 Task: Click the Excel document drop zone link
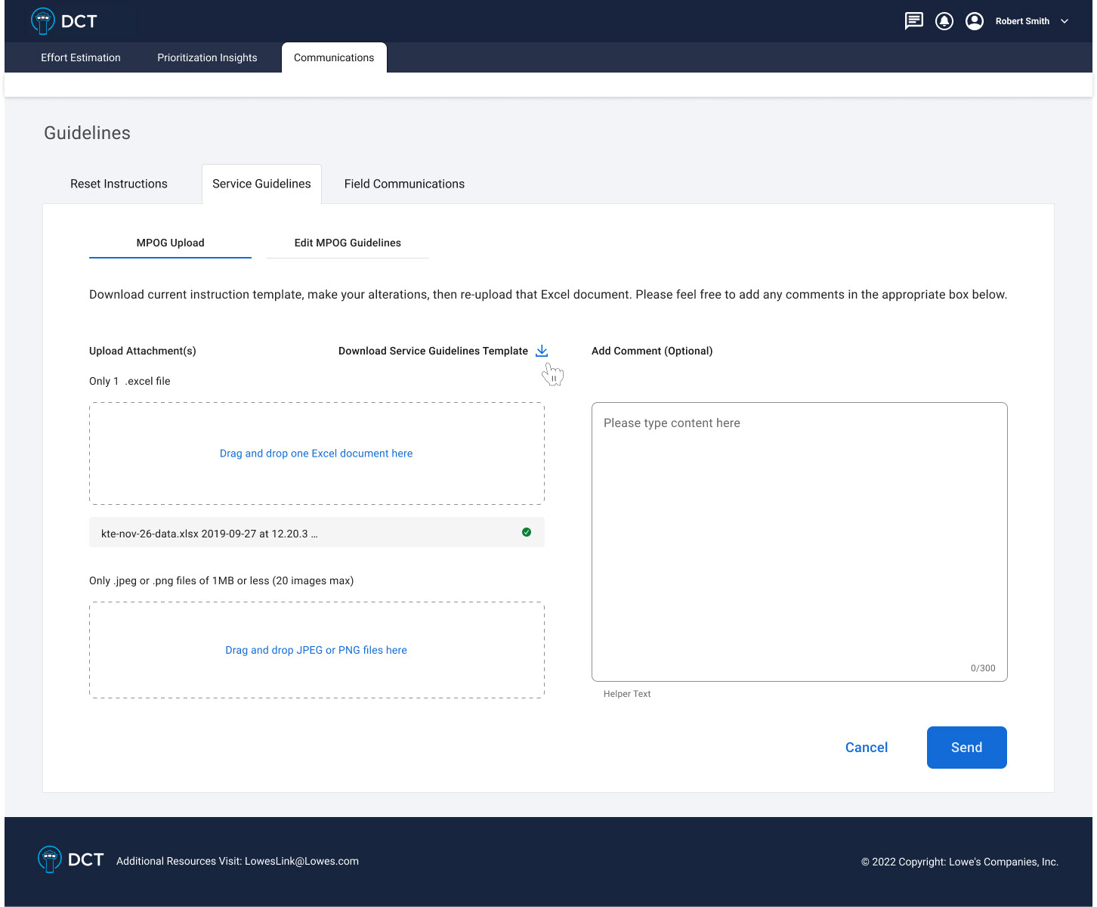(316, 453)
